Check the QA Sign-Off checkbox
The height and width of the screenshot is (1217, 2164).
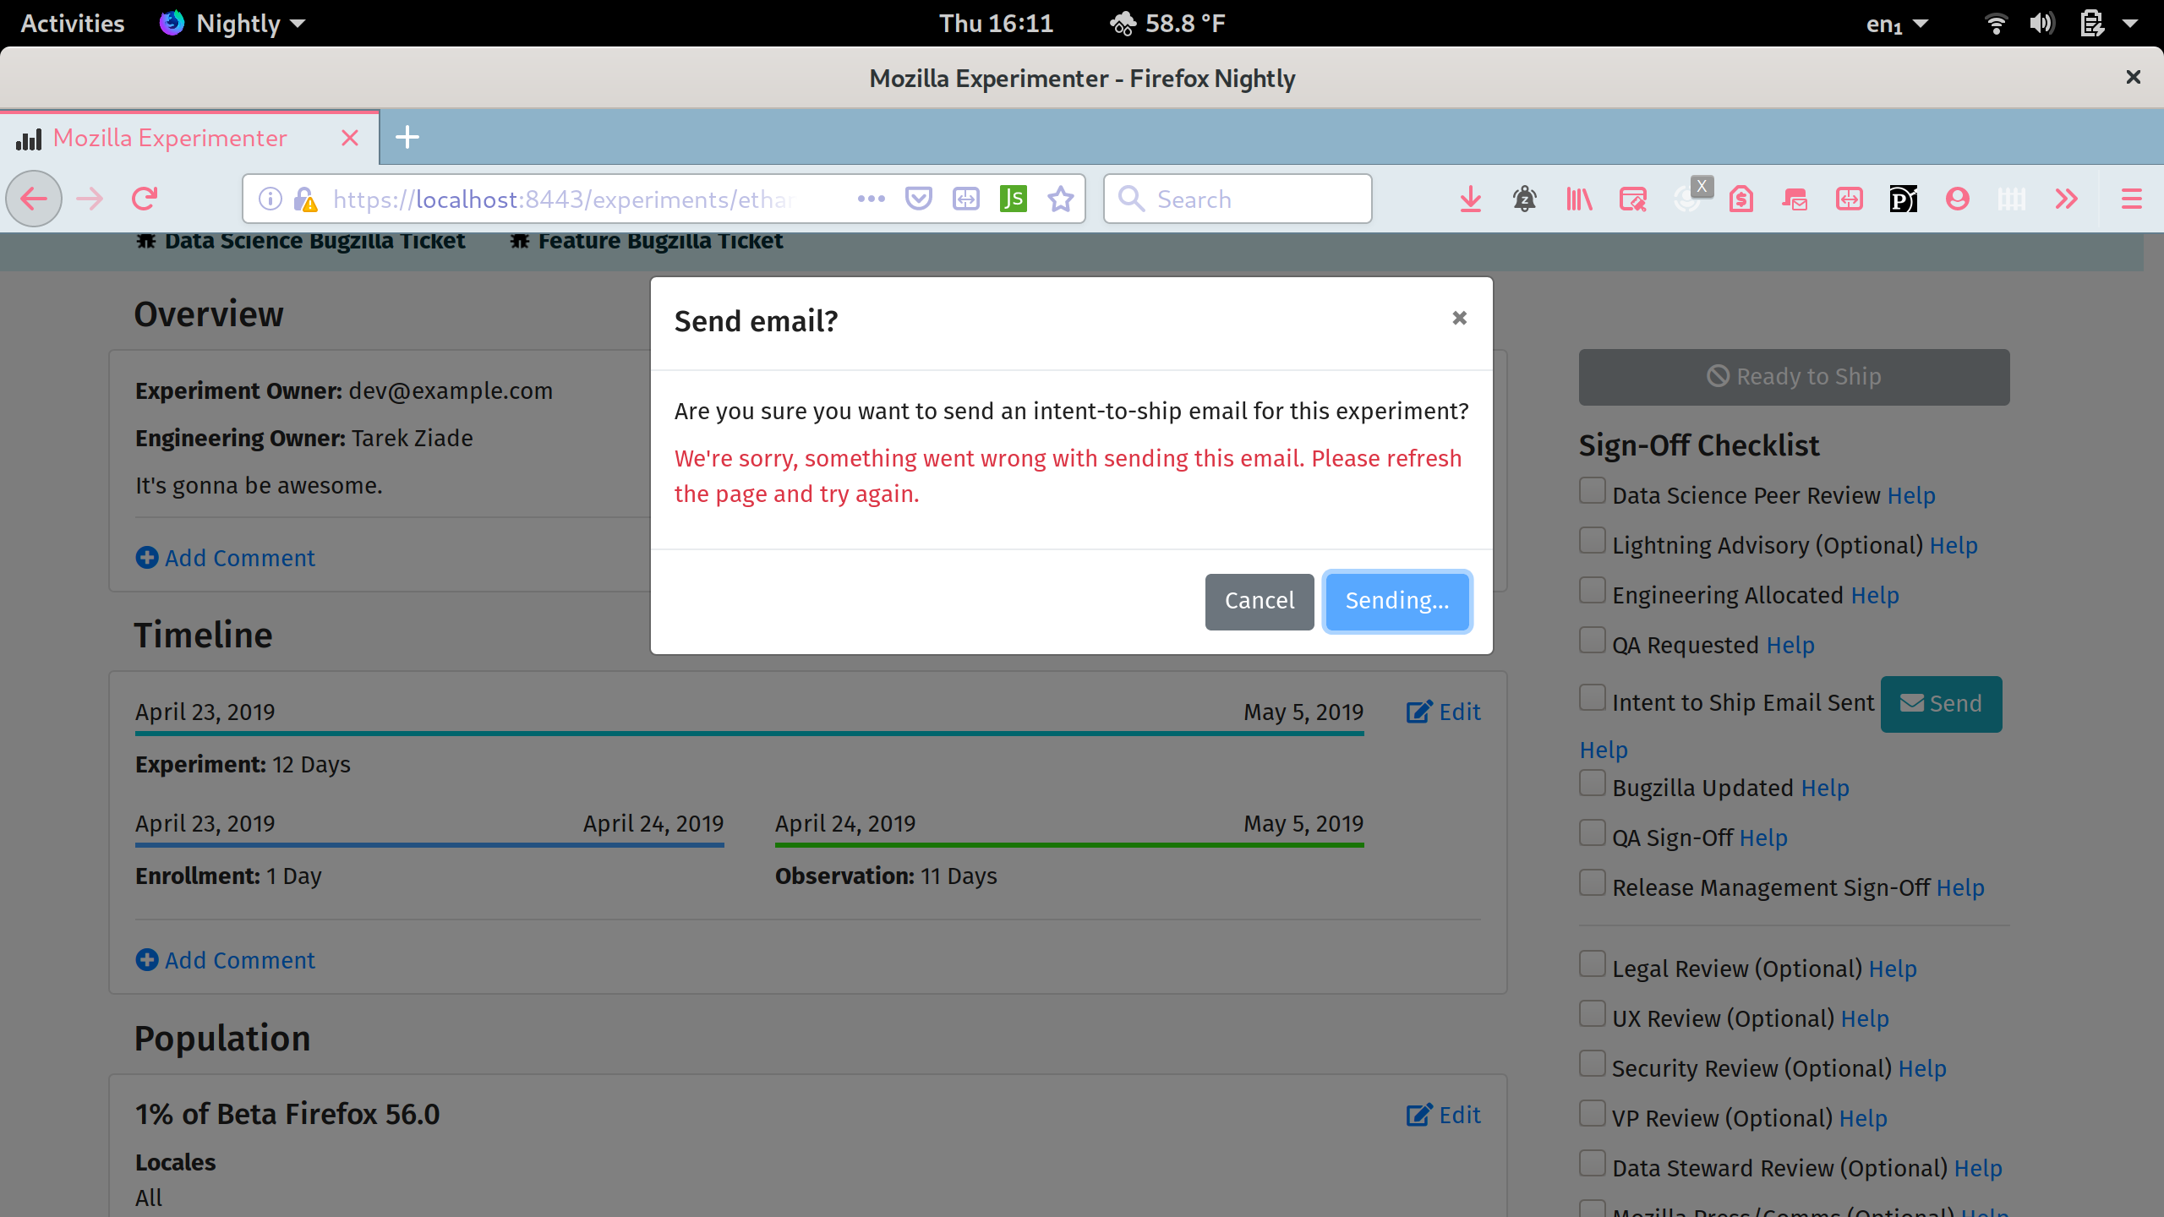(x=1593, y=833)
